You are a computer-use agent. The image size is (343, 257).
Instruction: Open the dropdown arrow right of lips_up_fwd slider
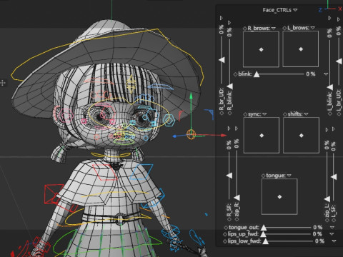[x=332, y=234]
